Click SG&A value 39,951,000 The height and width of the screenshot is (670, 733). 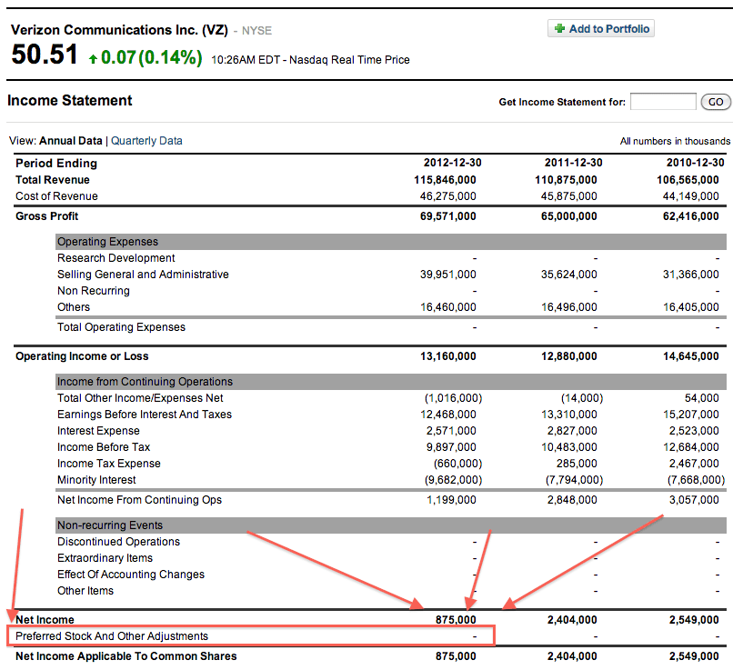(447, 275)
